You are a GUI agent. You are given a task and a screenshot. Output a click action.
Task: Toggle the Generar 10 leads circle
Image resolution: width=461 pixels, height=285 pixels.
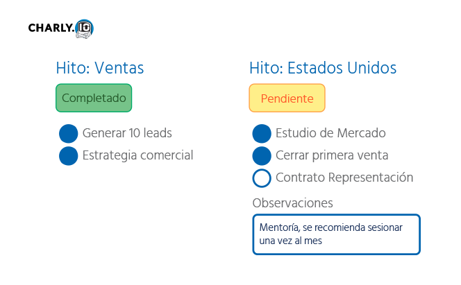coord(69,134)
